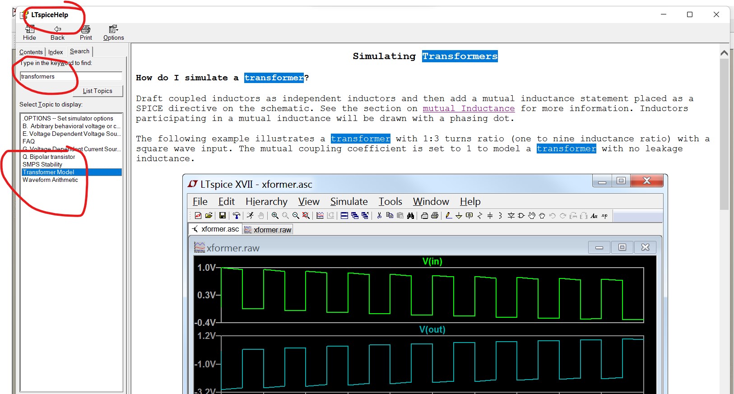Select G. Voltage Dependent Current Source topic
This screenshot has width=734, height=394.
pos(72,149)
